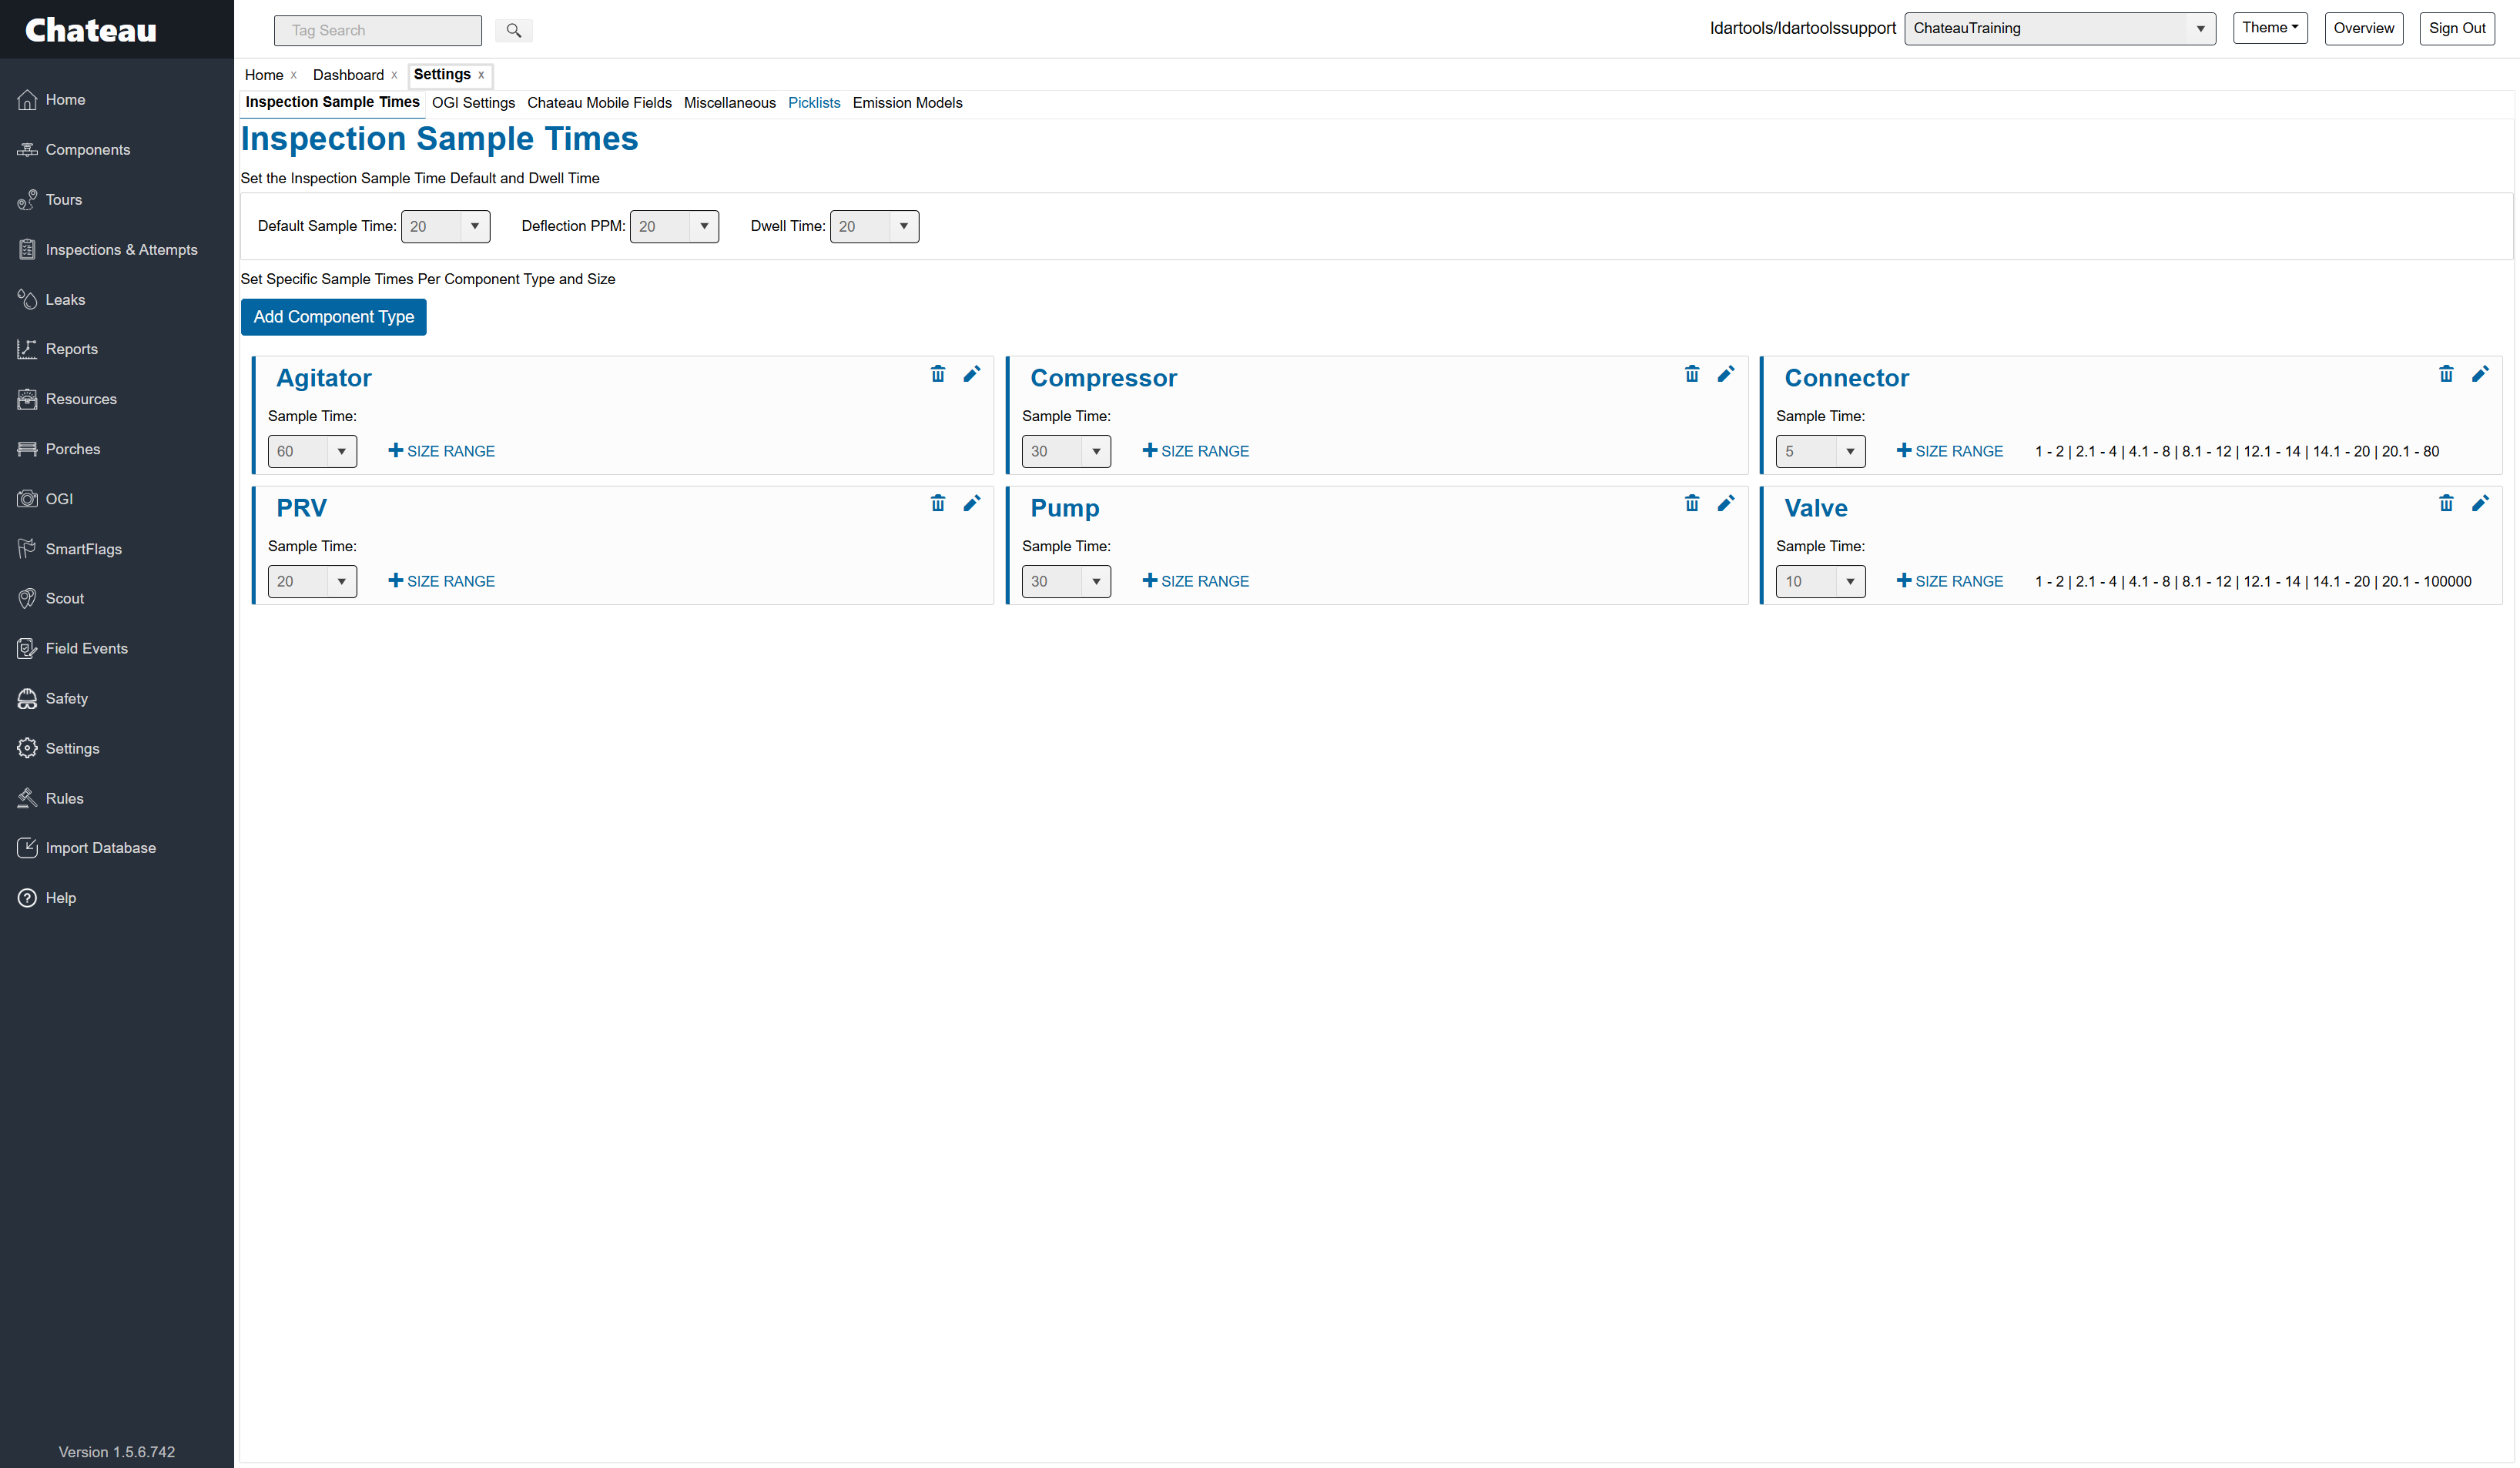2520x1468 pixels.
Task: Click the Miscellaneous settings tab
Action: tap(730, 103)
